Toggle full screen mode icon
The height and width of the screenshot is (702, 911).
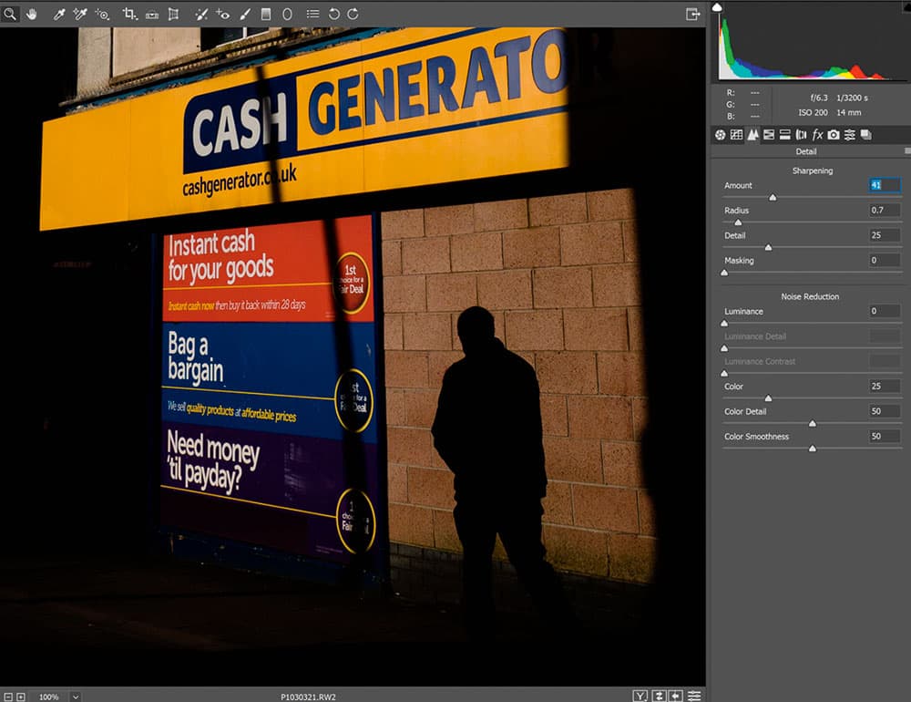(x=692, y=14)
